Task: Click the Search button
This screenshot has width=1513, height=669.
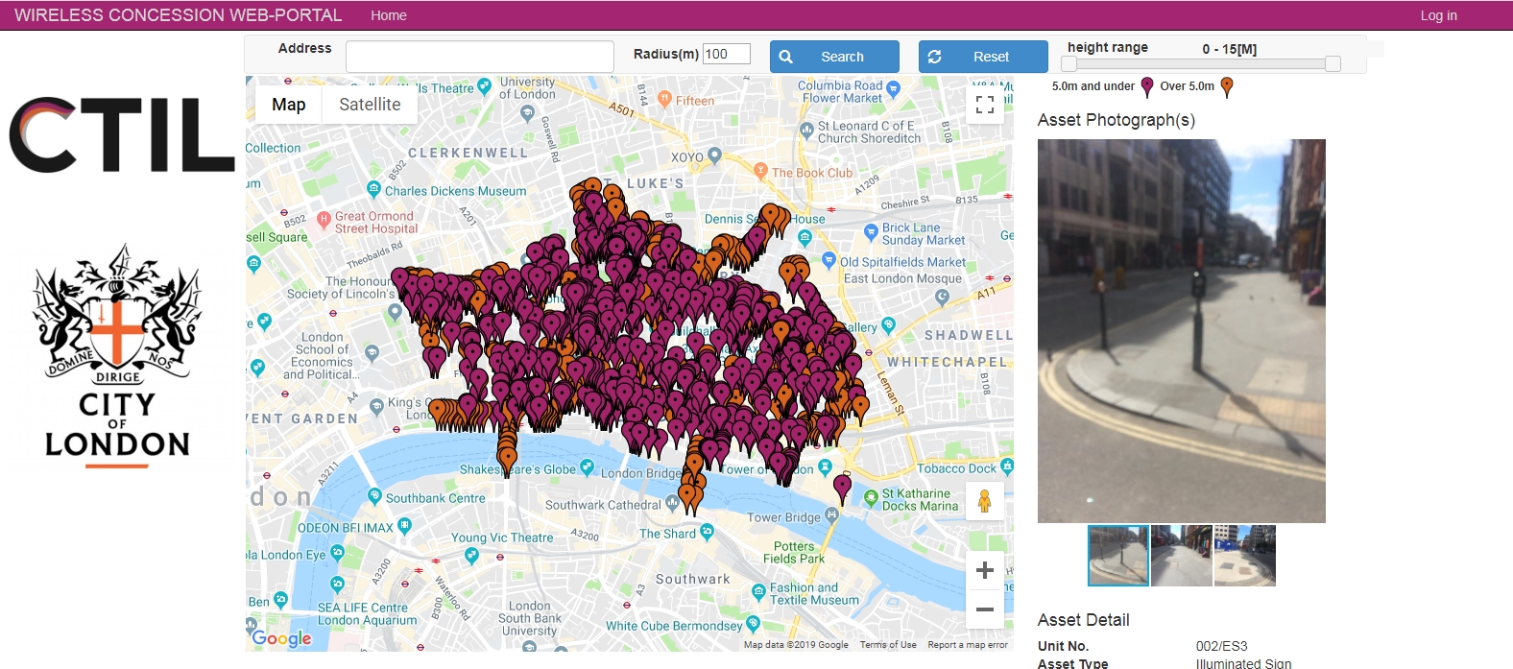Action: [834, 57]
